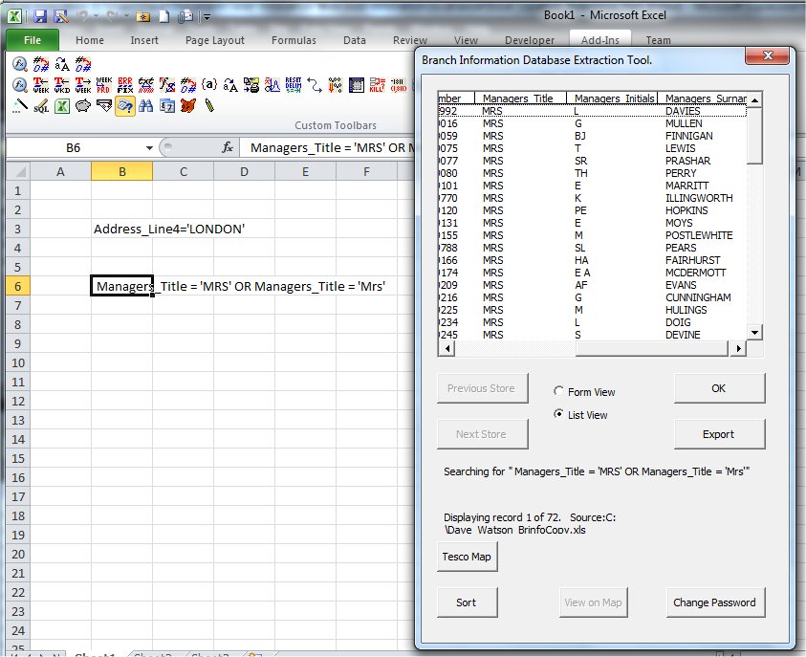Save the workbook from Quick Access Toolbar
Image resolution: width=806 pixels, height=657 pixels.
pos(39,16)
